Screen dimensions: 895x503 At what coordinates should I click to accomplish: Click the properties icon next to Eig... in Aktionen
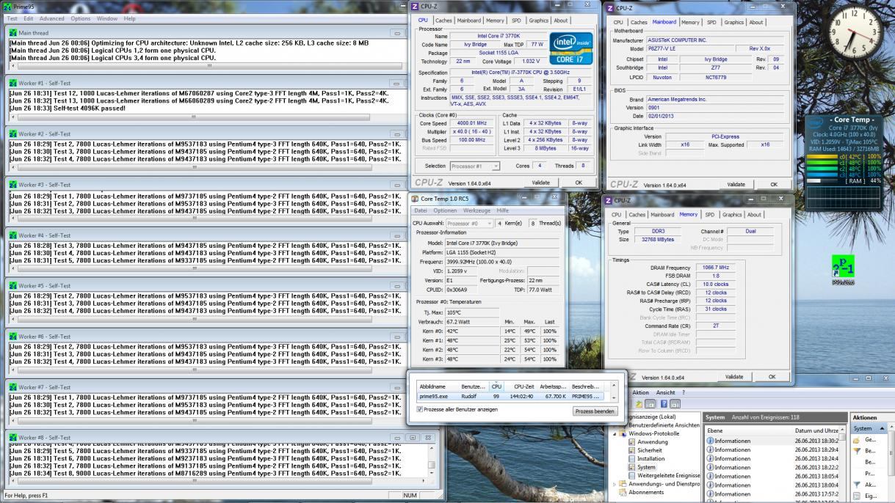[x=856, y=496]
